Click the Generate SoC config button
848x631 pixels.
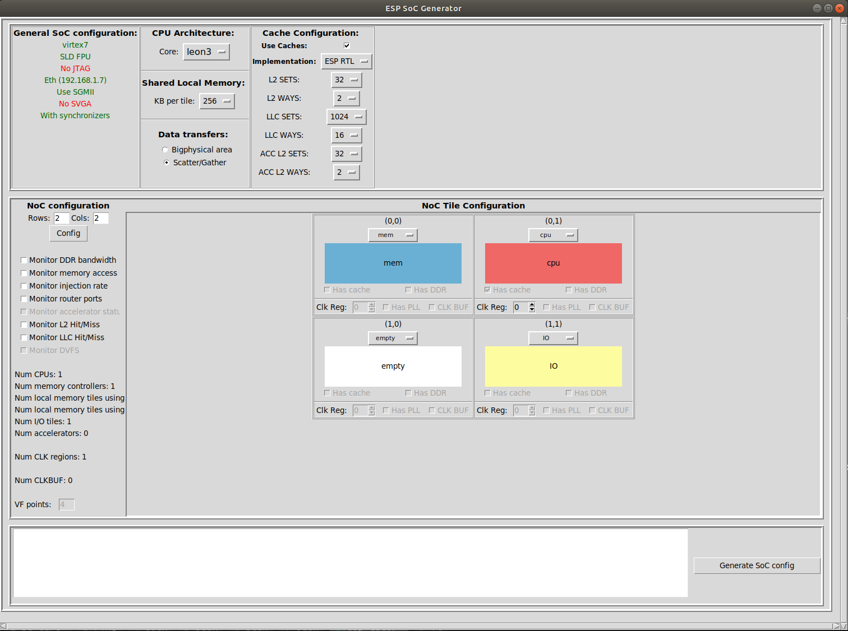[x=757, y=565]
